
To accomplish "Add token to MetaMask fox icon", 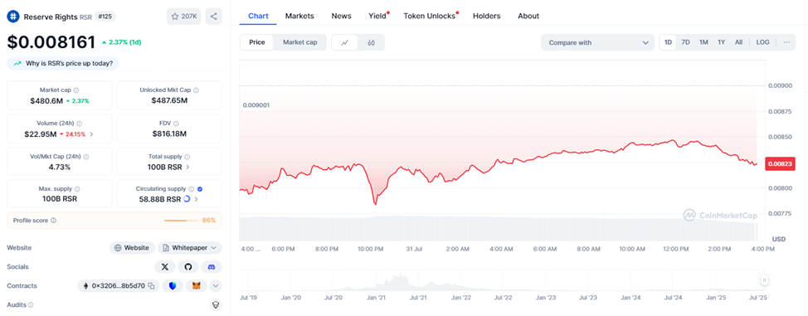I will [x=197, y=286].
